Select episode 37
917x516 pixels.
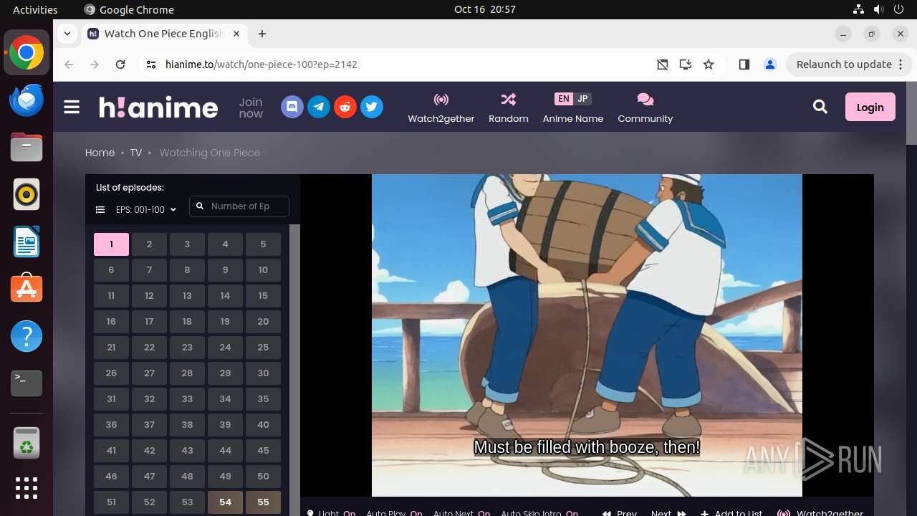tap(149, 425)
